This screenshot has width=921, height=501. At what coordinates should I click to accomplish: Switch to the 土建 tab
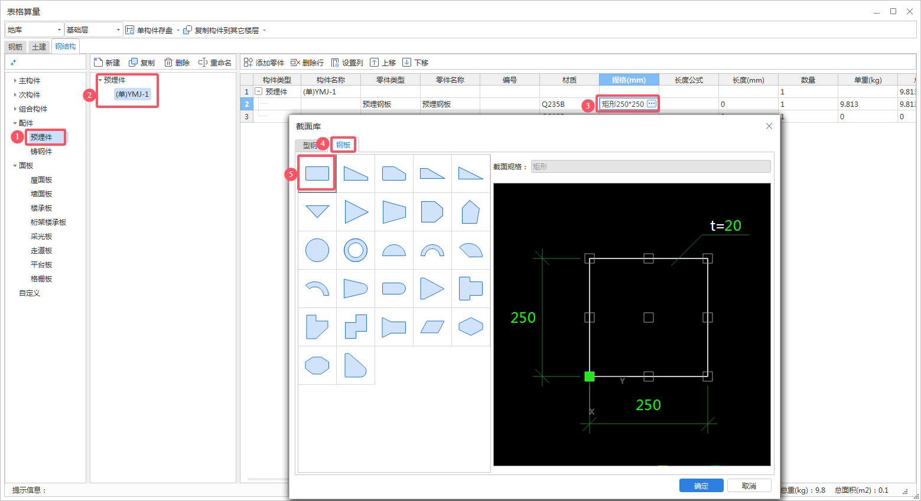point(39,47)
